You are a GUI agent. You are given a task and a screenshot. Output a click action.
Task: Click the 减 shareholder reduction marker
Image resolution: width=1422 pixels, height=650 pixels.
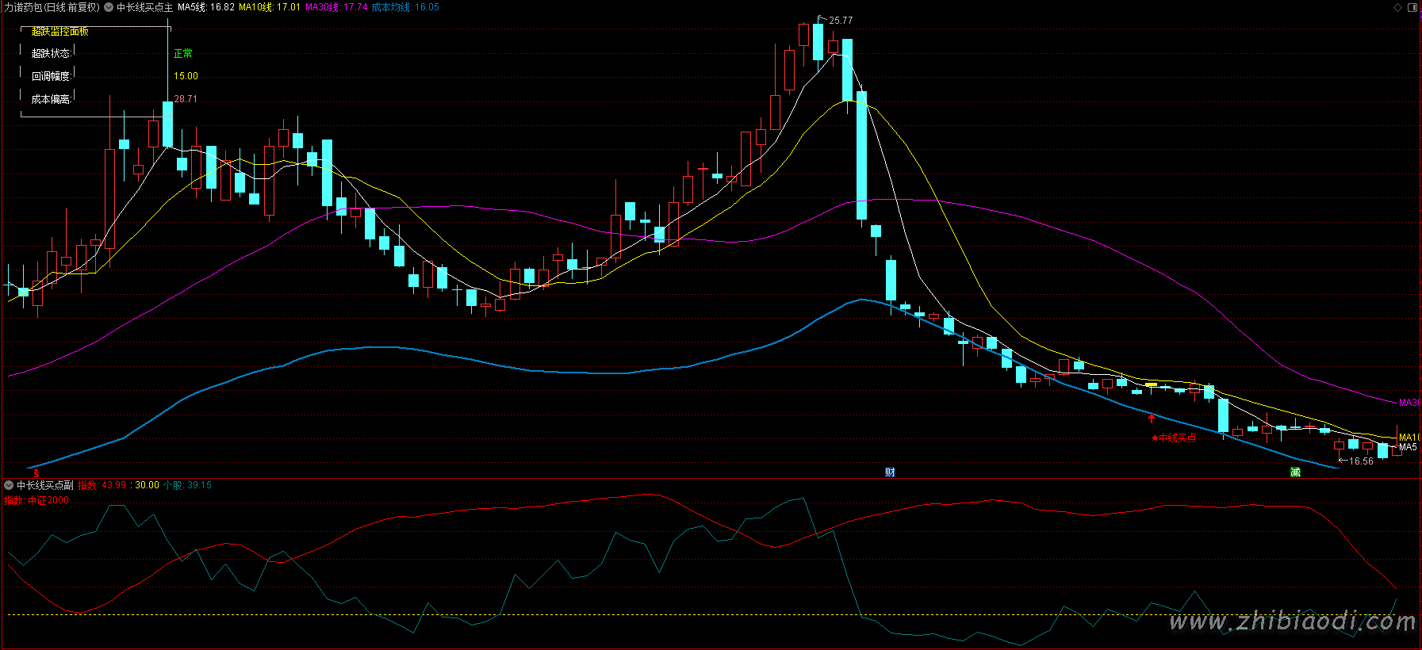click(1295, 472)
